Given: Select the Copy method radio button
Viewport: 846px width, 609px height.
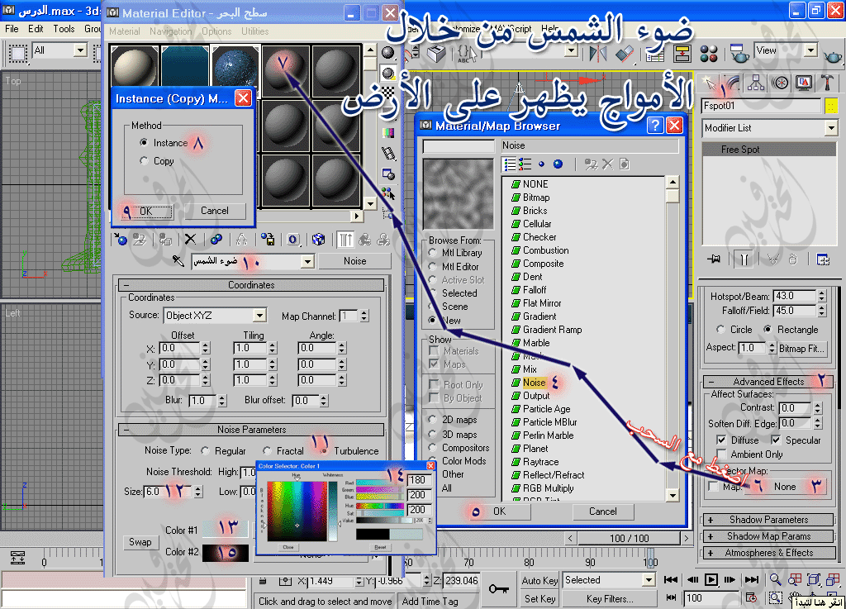Looking at the screenshot, I should 144,161.
